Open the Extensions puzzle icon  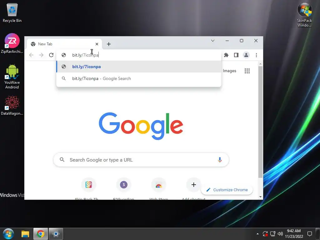226,55
